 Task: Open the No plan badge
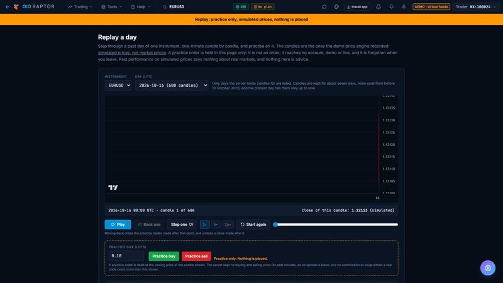(x=262, y=7)
